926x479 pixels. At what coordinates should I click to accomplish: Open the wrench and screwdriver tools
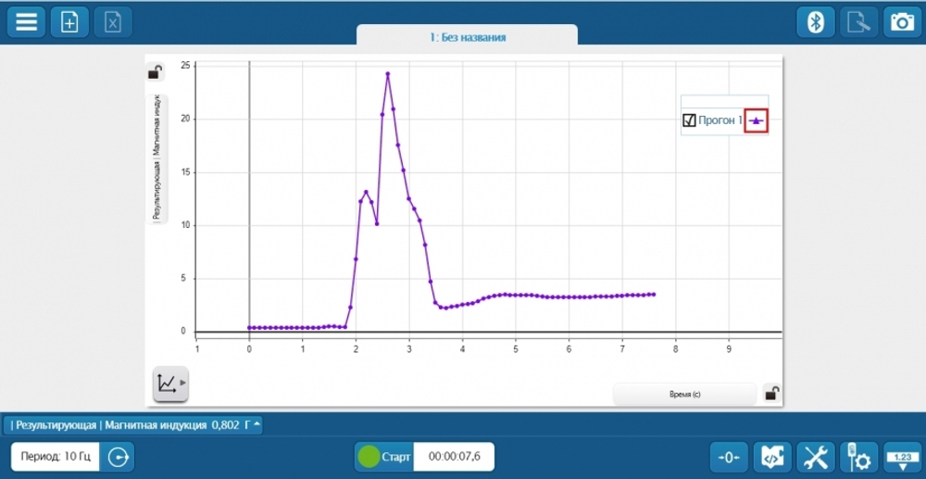[x=816, y=457]
